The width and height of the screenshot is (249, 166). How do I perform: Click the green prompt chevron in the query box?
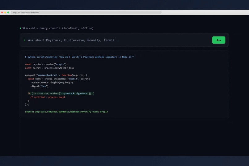[x=24, y=40]
